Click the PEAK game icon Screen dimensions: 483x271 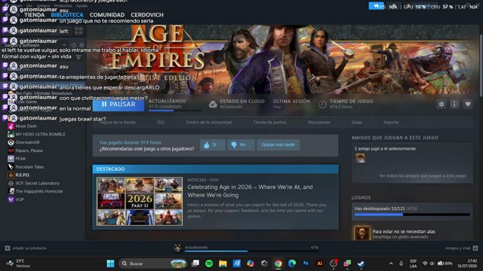click(x=11, y=159)
